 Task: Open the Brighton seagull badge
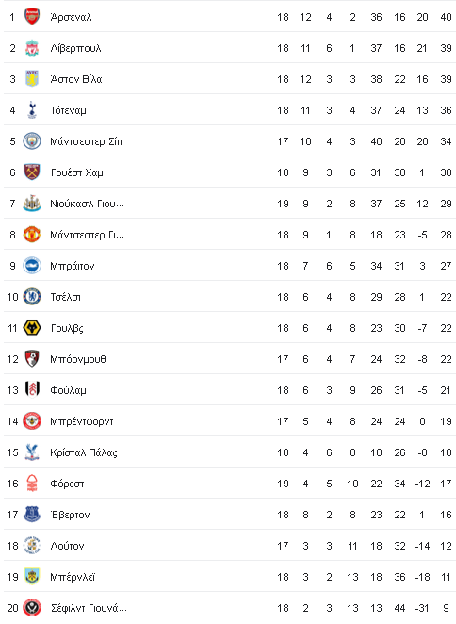32,266
